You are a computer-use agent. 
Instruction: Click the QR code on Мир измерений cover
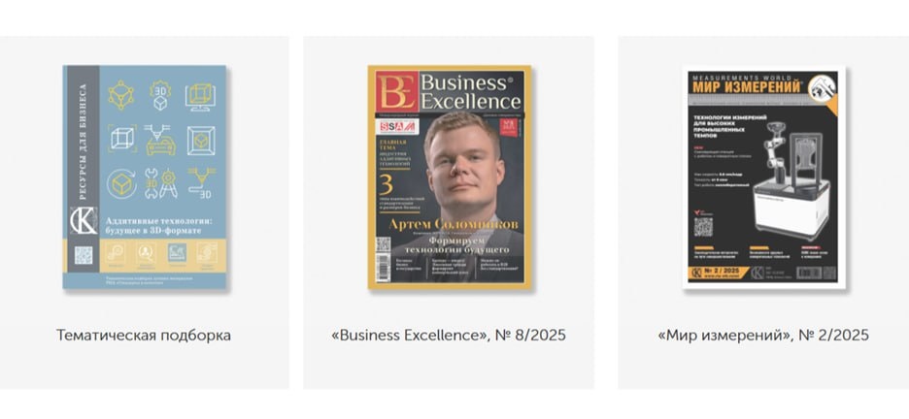tap(703, 226)
